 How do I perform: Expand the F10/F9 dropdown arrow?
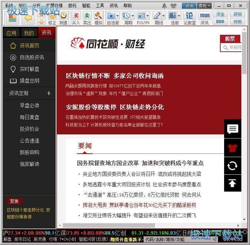coord(148,16)
